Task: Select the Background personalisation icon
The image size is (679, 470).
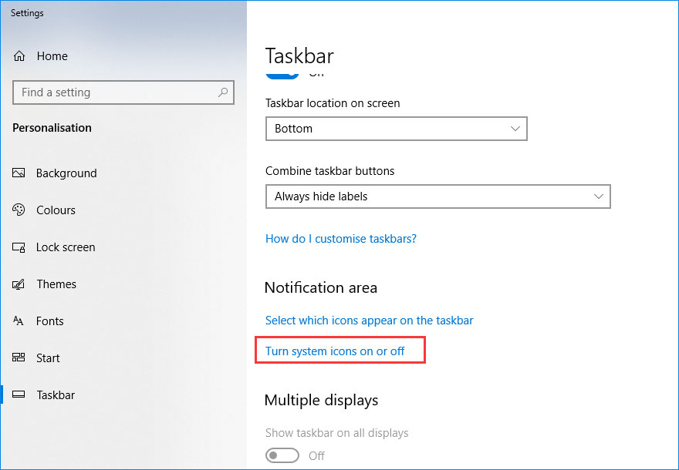Action: click(19, 173)
